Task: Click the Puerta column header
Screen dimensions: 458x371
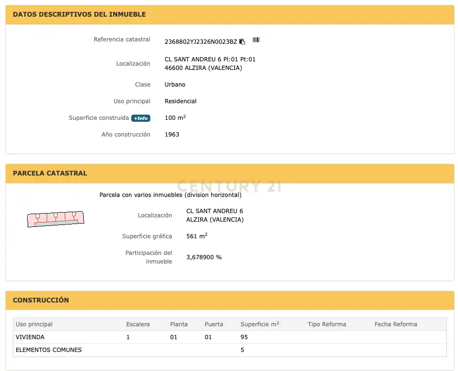Action: click(214, 324)
